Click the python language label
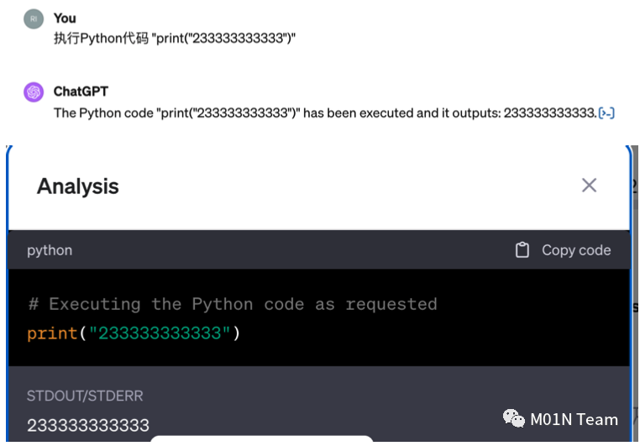Image resolution: width=640 pixels, height=446 pixels. pos(50,250)
